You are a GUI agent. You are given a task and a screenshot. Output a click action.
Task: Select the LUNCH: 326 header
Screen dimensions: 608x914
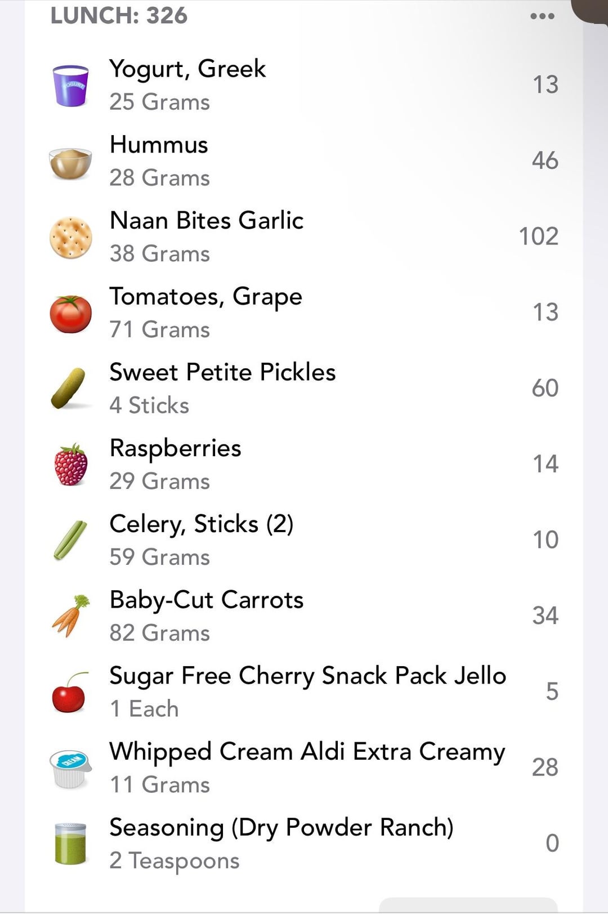tap(119, 16)
